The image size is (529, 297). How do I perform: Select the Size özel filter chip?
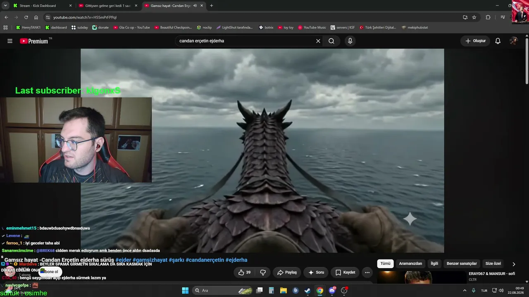click(493, 264)
